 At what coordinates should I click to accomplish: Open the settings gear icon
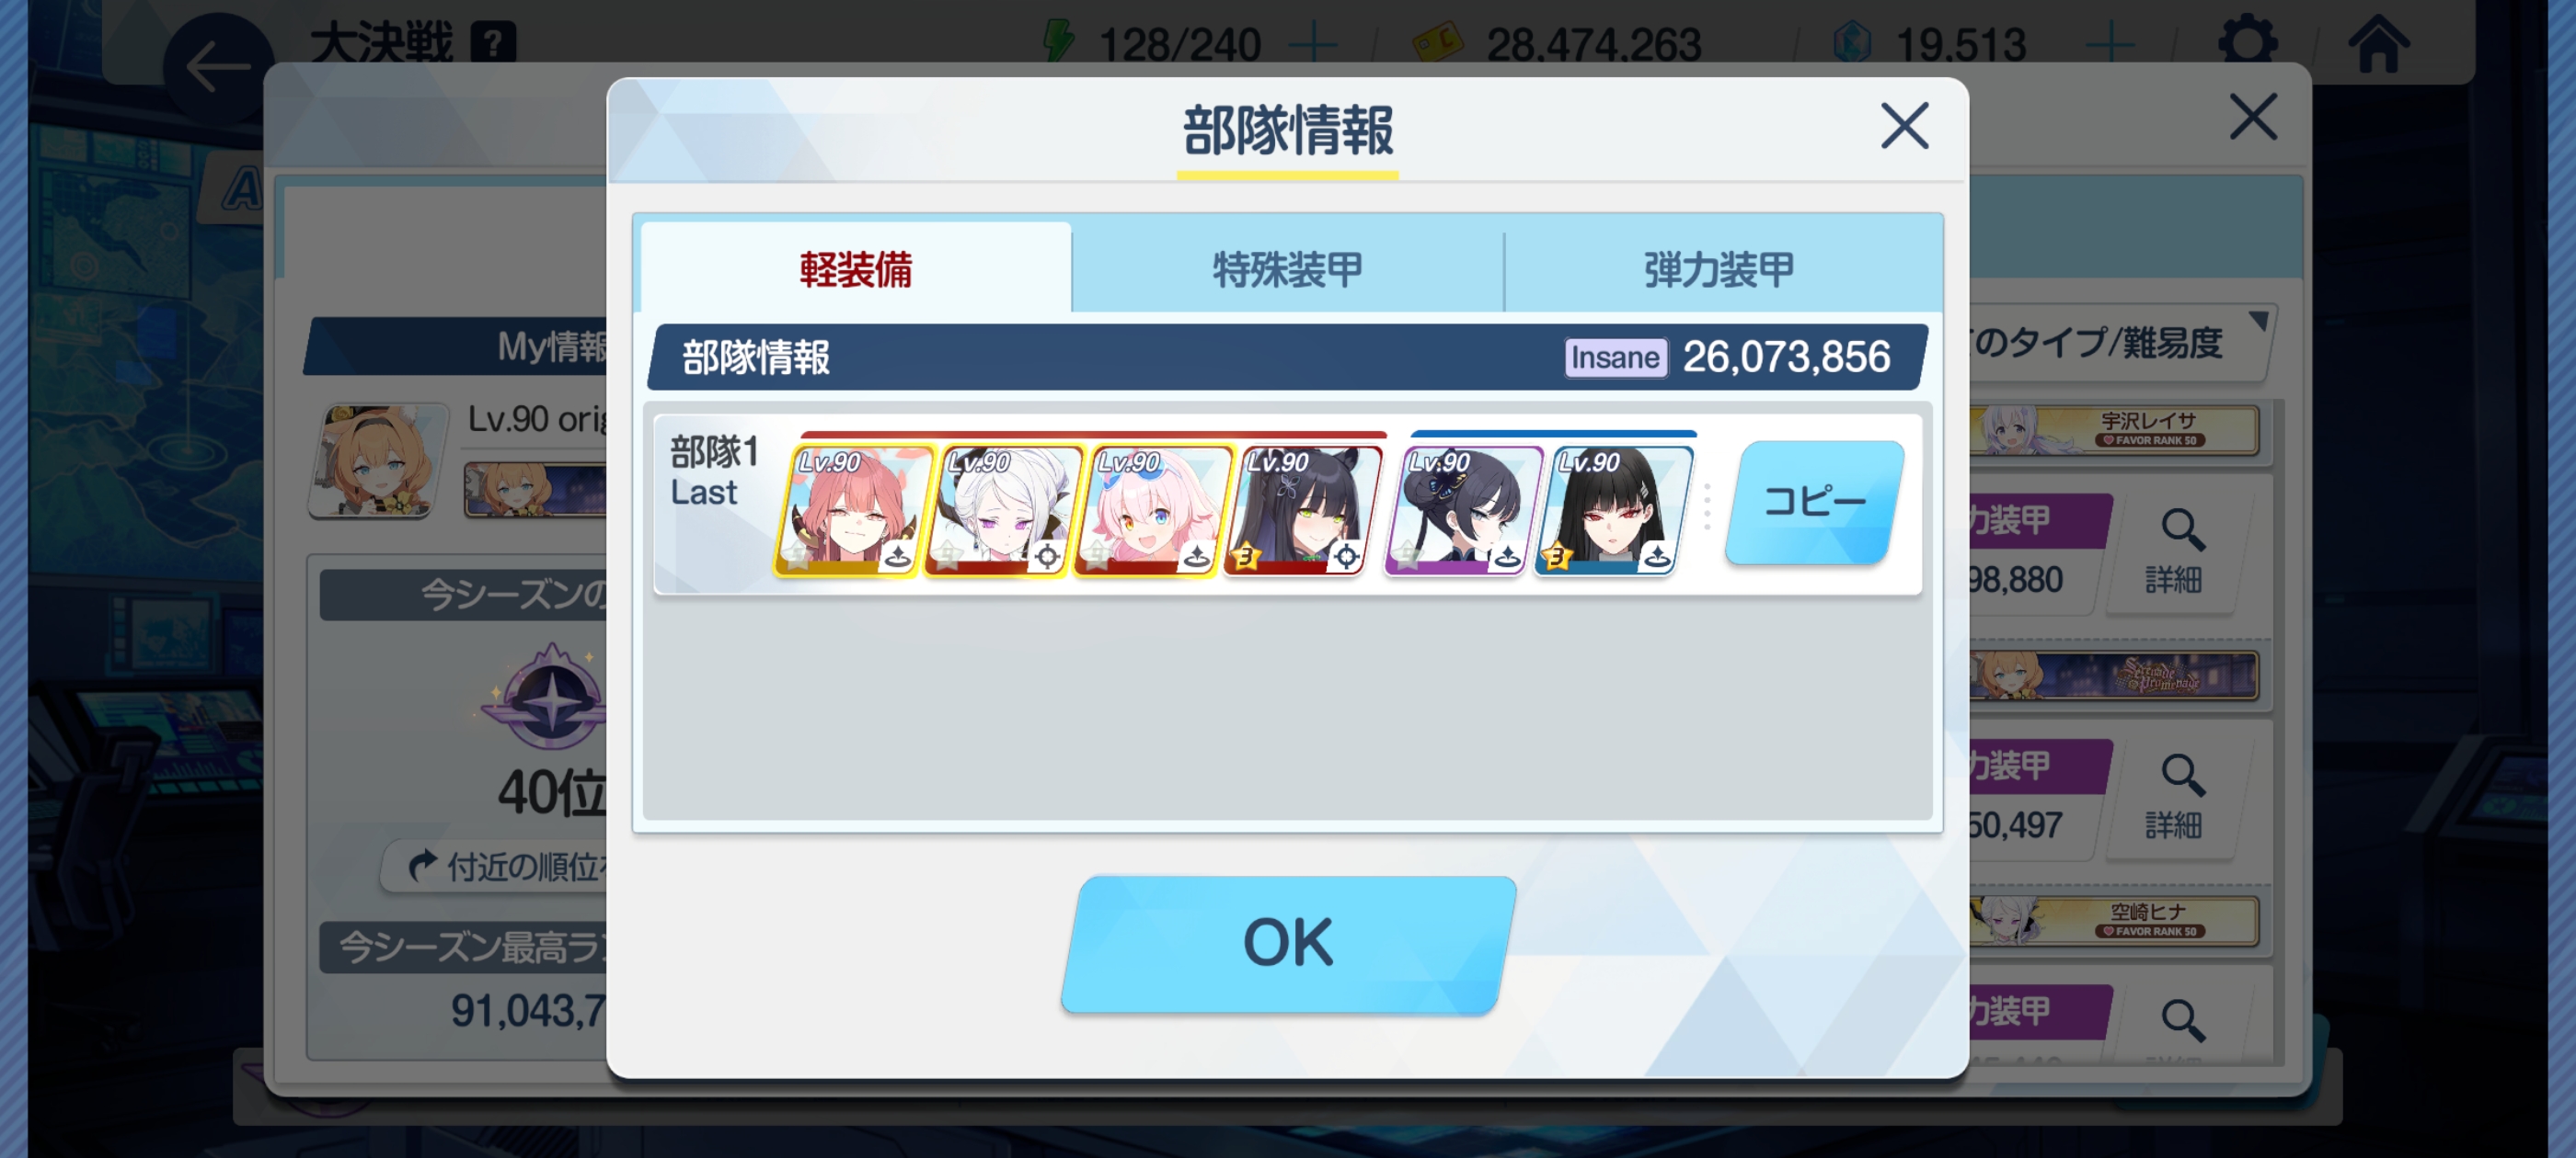click(x=2247, y=44)
